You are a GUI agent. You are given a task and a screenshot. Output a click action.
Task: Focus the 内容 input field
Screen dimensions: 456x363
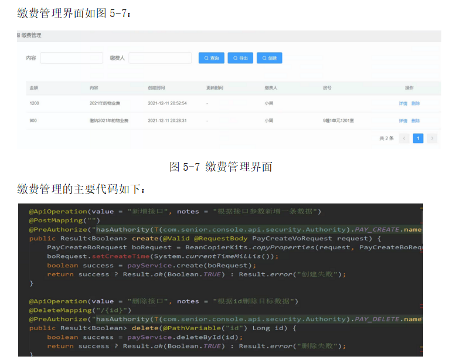click(x=72, y=58)
